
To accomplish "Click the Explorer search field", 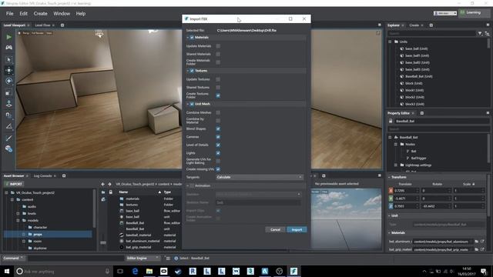I will (x=431, y=33).
